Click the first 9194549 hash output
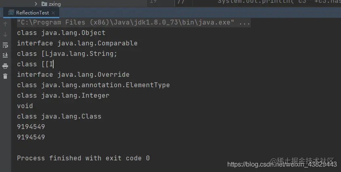Image resolution: width=341 pixels, height=172 pixels. [31, 127]
